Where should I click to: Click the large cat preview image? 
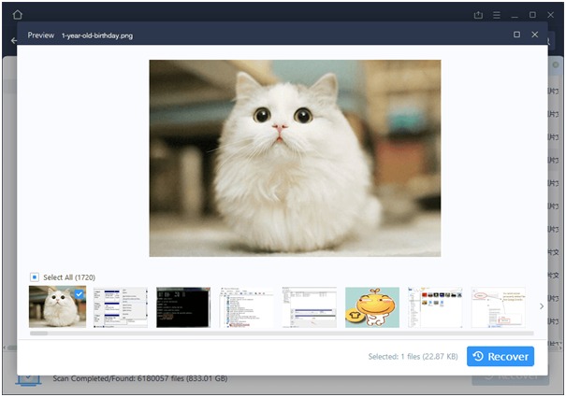tap(295, 158)
